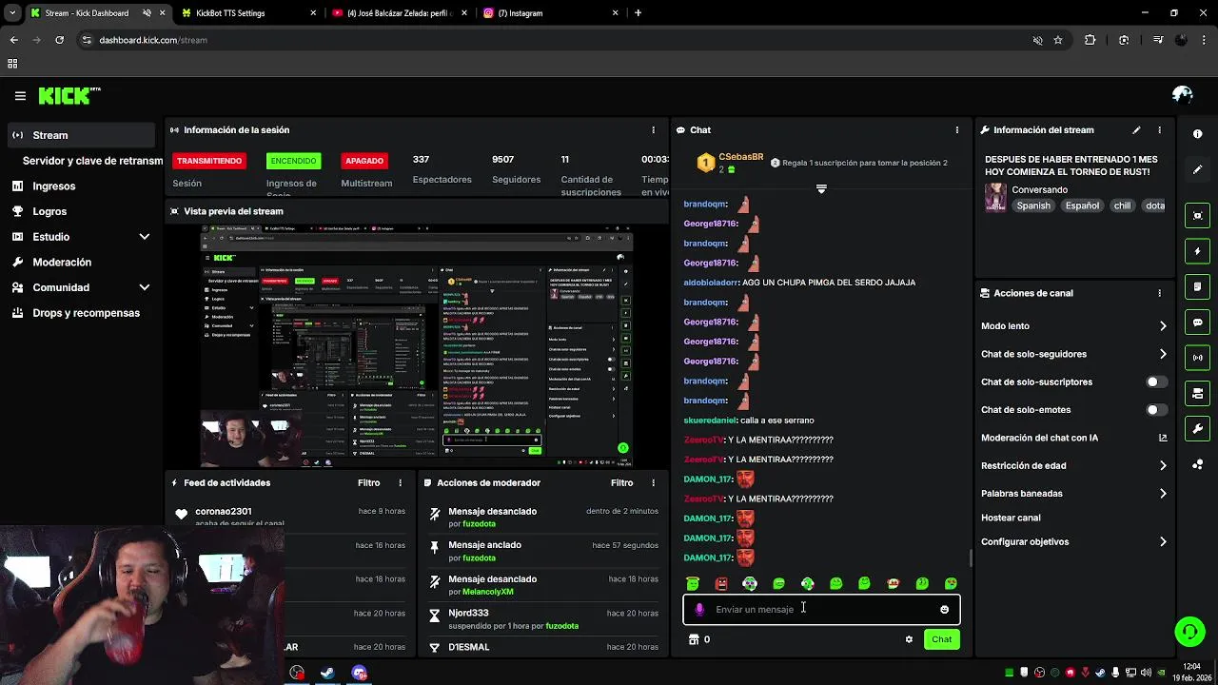1218x685 pixels.
Task: Click the document icon in right sidebar
Action: [1197, 286]
